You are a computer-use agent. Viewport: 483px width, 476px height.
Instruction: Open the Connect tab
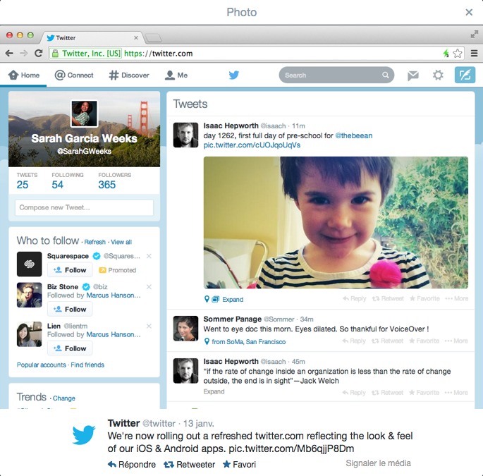[x=74, y=75]
